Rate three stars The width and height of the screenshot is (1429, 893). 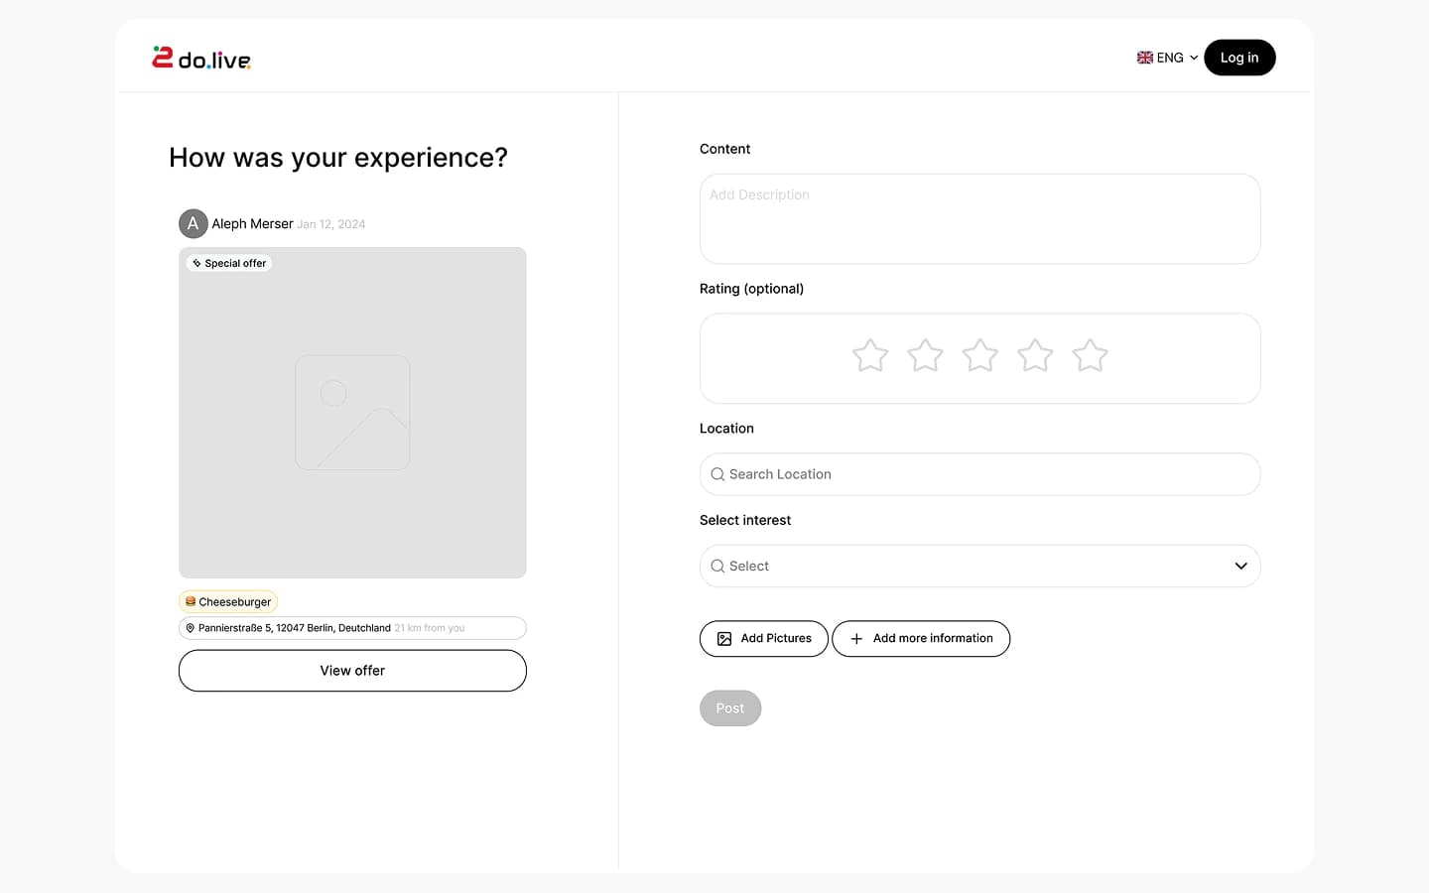pos(980,355)
